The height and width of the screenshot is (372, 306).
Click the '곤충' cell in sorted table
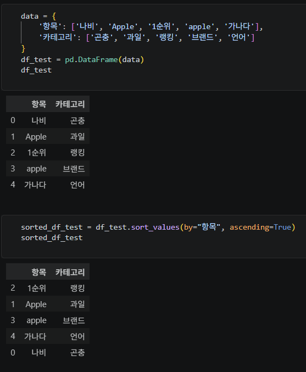[x=77, y=353]
